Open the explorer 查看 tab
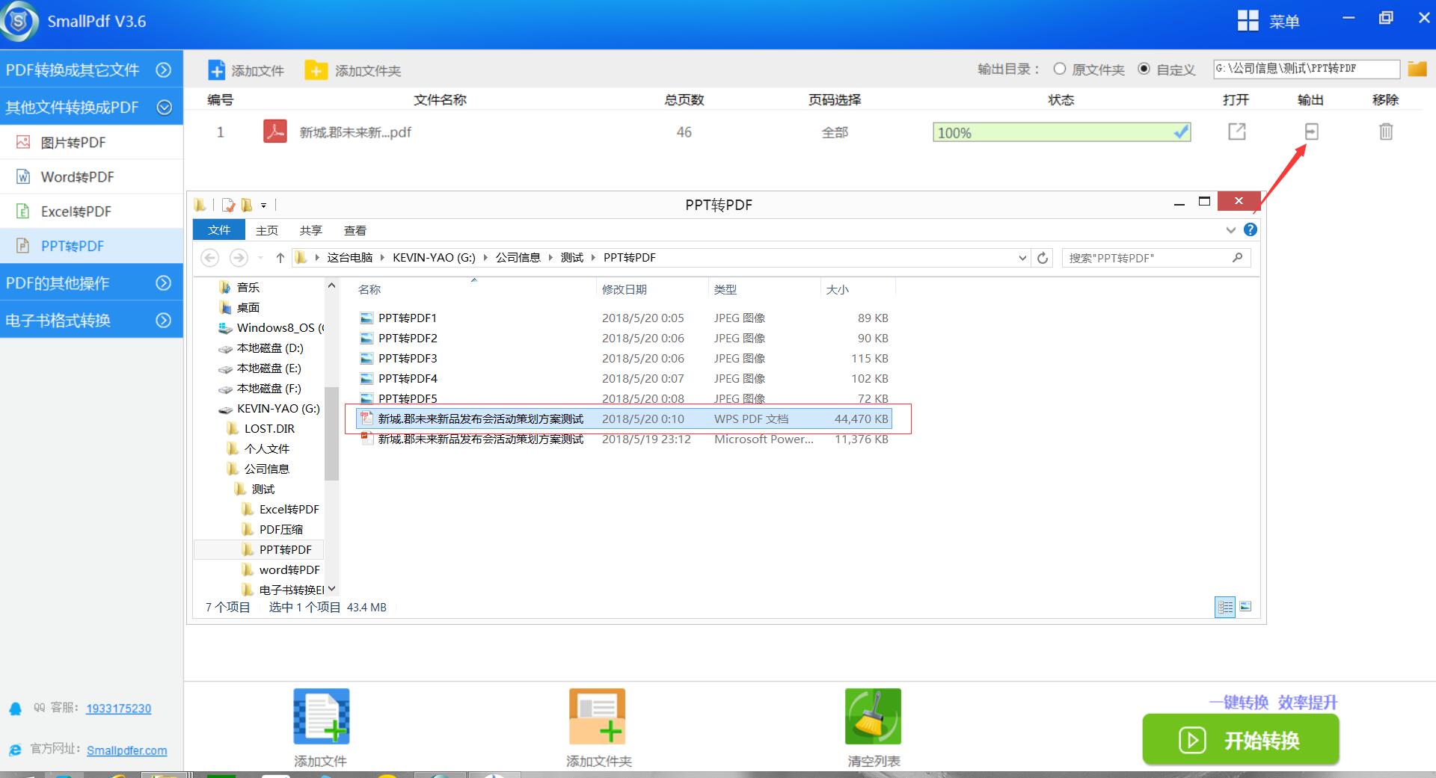Viewport: 1436px width, 778px height. click(x=355, y=230)
